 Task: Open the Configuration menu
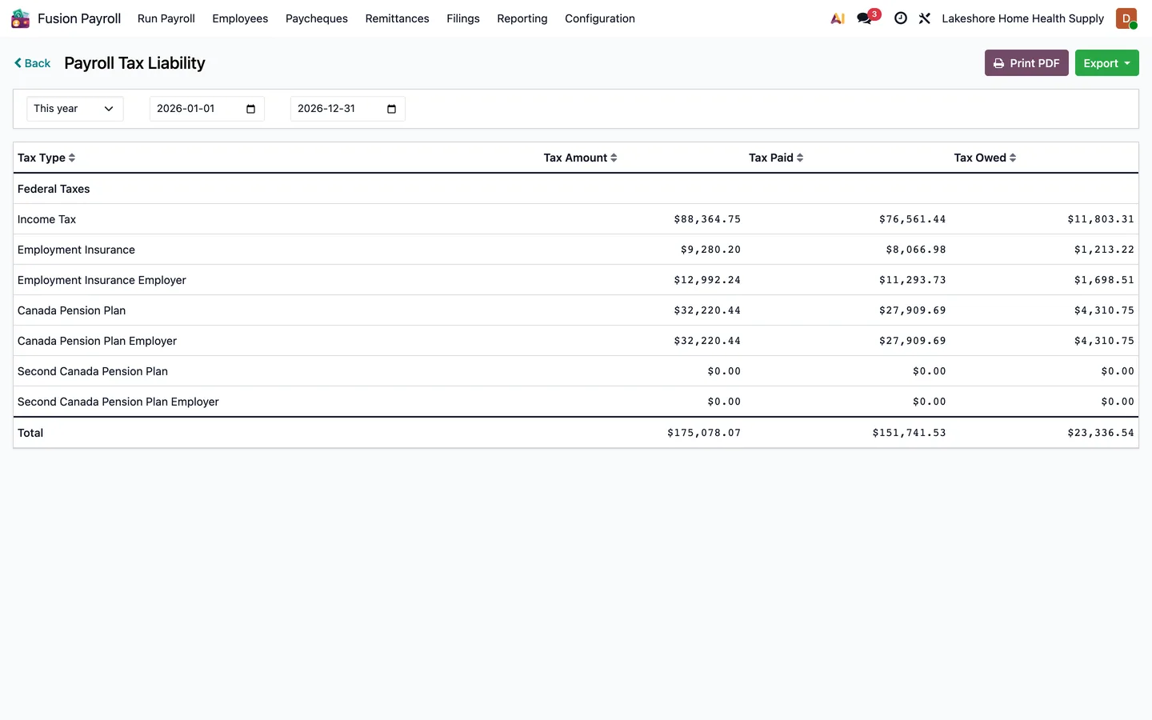[x=600, y=18]
